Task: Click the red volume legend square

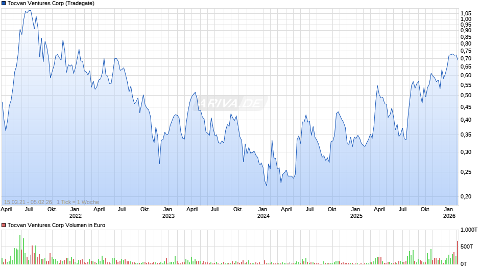Action: (4, 225)
